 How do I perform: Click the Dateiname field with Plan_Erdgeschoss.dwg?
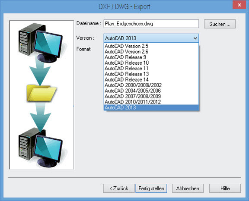point(151,24)
